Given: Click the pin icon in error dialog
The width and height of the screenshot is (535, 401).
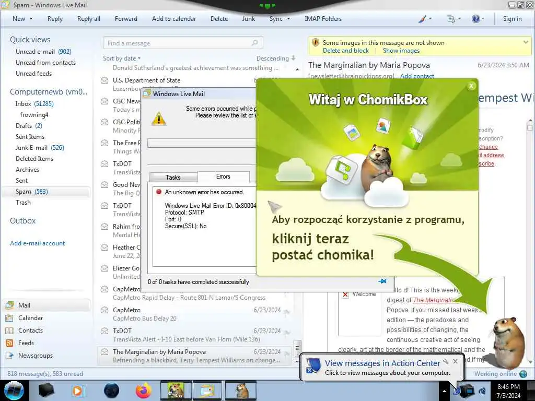Looking at the screenshot, I should (382, 281).
